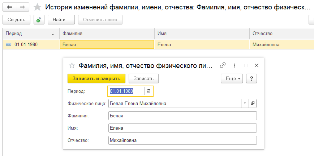Go forward with the right arrow button
This screenshot has width=314, height=156.
pos(22,7)
